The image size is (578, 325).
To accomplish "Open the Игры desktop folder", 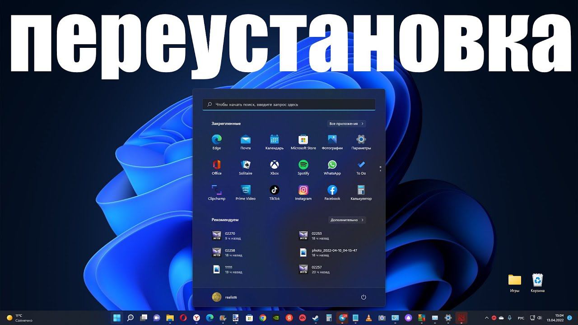I will tap(515, 283).
